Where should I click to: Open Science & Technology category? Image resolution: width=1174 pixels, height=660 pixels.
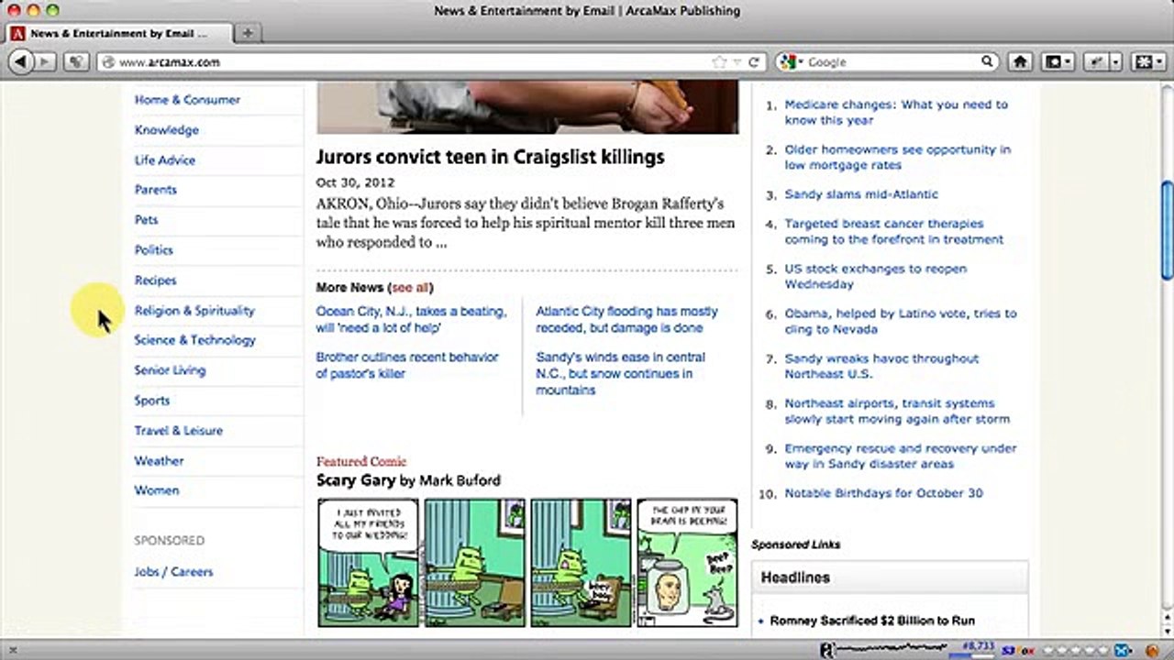(195, 340)
